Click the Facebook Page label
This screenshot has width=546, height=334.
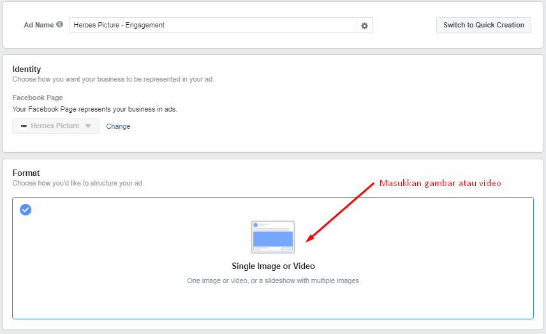pyautogui.click(x=38, y=98)
